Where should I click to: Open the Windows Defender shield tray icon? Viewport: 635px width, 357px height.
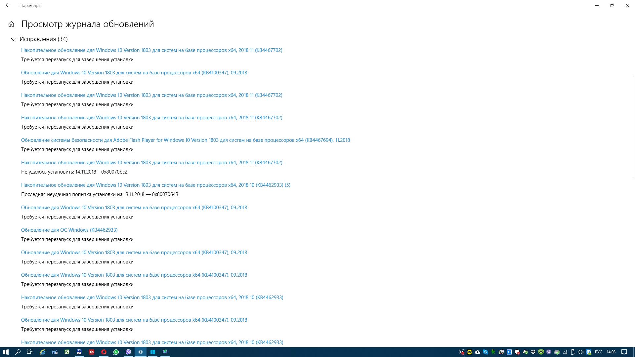click(x=517, y=352)
